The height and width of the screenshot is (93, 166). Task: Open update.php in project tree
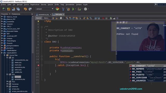point(18,72)
